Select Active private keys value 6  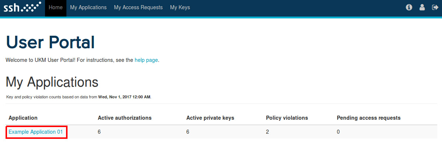188,132
